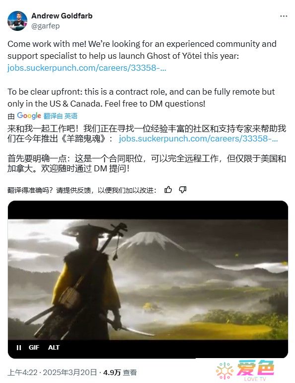Pause the GIF playback
The image size is (295, 383).
[x=19, y=347]
